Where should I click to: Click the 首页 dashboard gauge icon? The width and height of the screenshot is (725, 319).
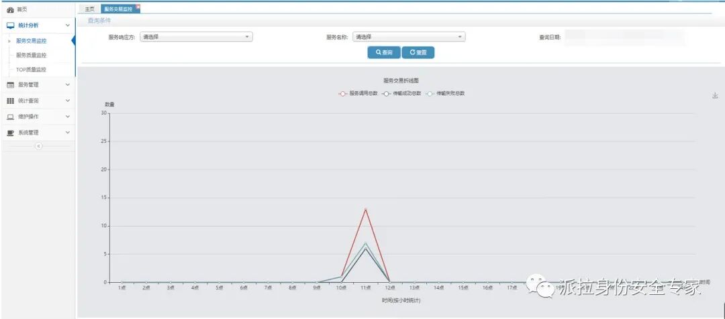coord(10,9)
